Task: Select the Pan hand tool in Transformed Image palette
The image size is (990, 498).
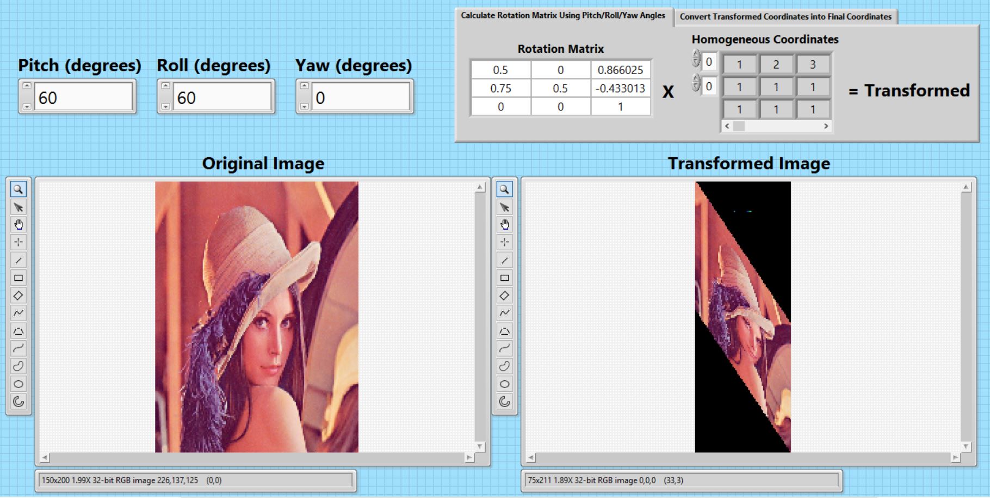Action: pos(505,225)
